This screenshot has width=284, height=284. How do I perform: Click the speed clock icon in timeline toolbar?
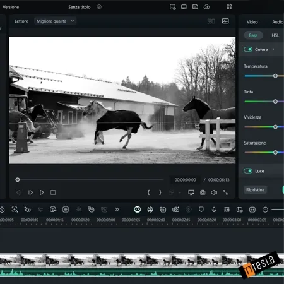tap(3, 210)
